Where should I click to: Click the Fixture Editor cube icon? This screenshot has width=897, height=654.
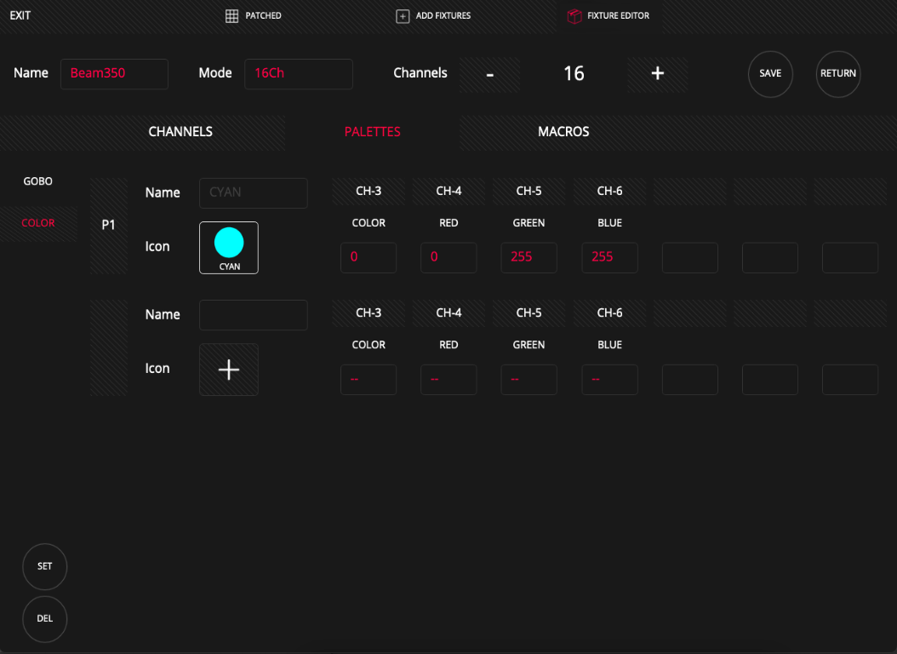point(574,16)
